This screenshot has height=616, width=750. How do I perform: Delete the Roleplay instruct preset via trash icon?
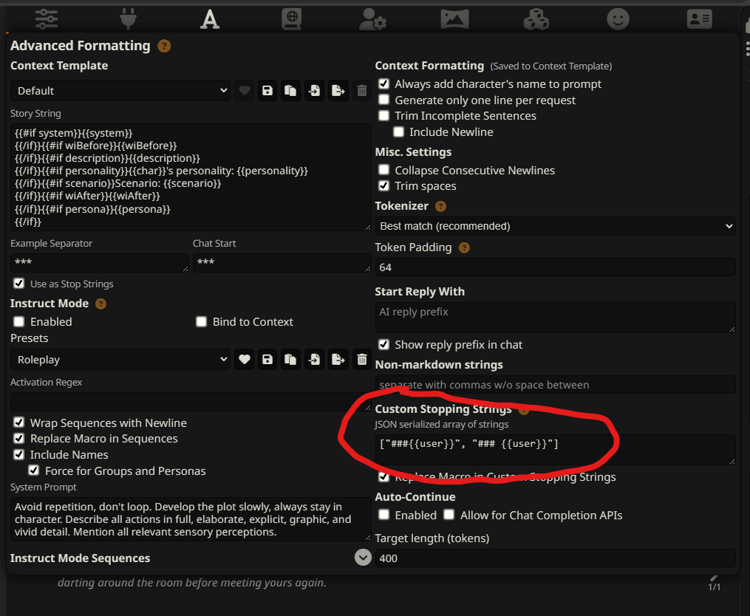tap(362, 360)
